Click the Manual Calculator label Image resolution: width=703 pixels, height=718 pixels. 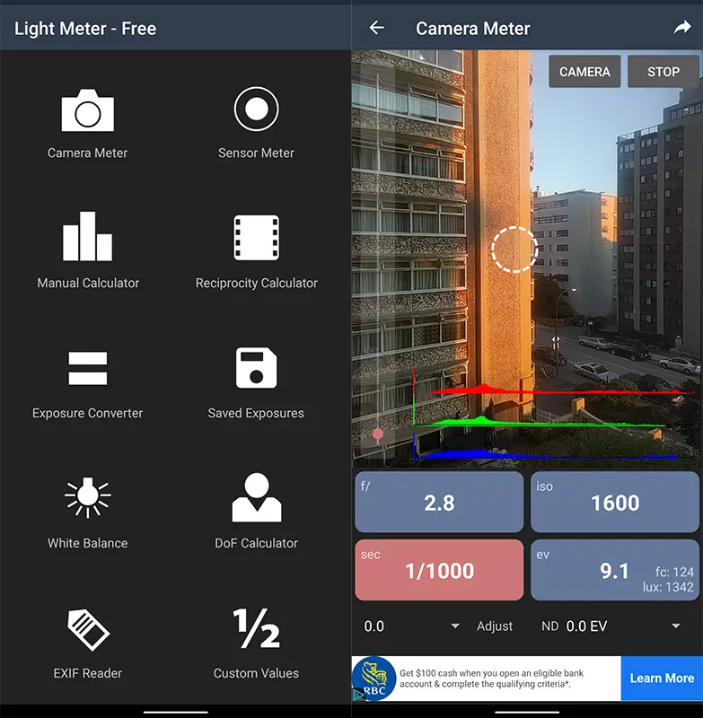[88, 283]
